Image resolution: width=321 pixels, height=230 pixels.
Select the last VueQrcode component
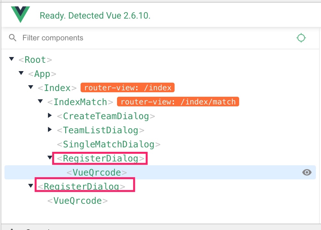(x=78, y=201)
